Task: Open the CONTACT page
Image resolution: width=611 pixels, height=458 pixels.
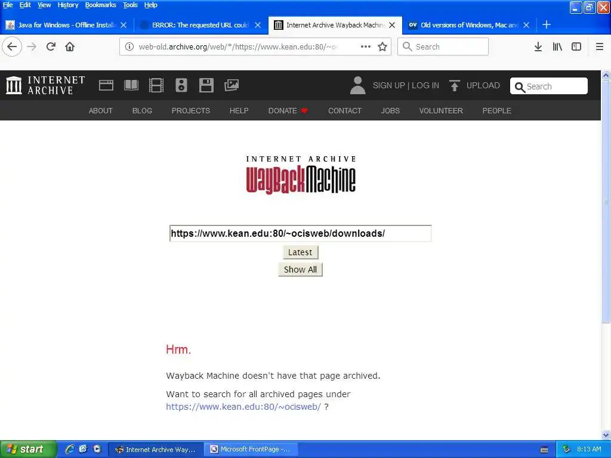Action: pos(345,110)
